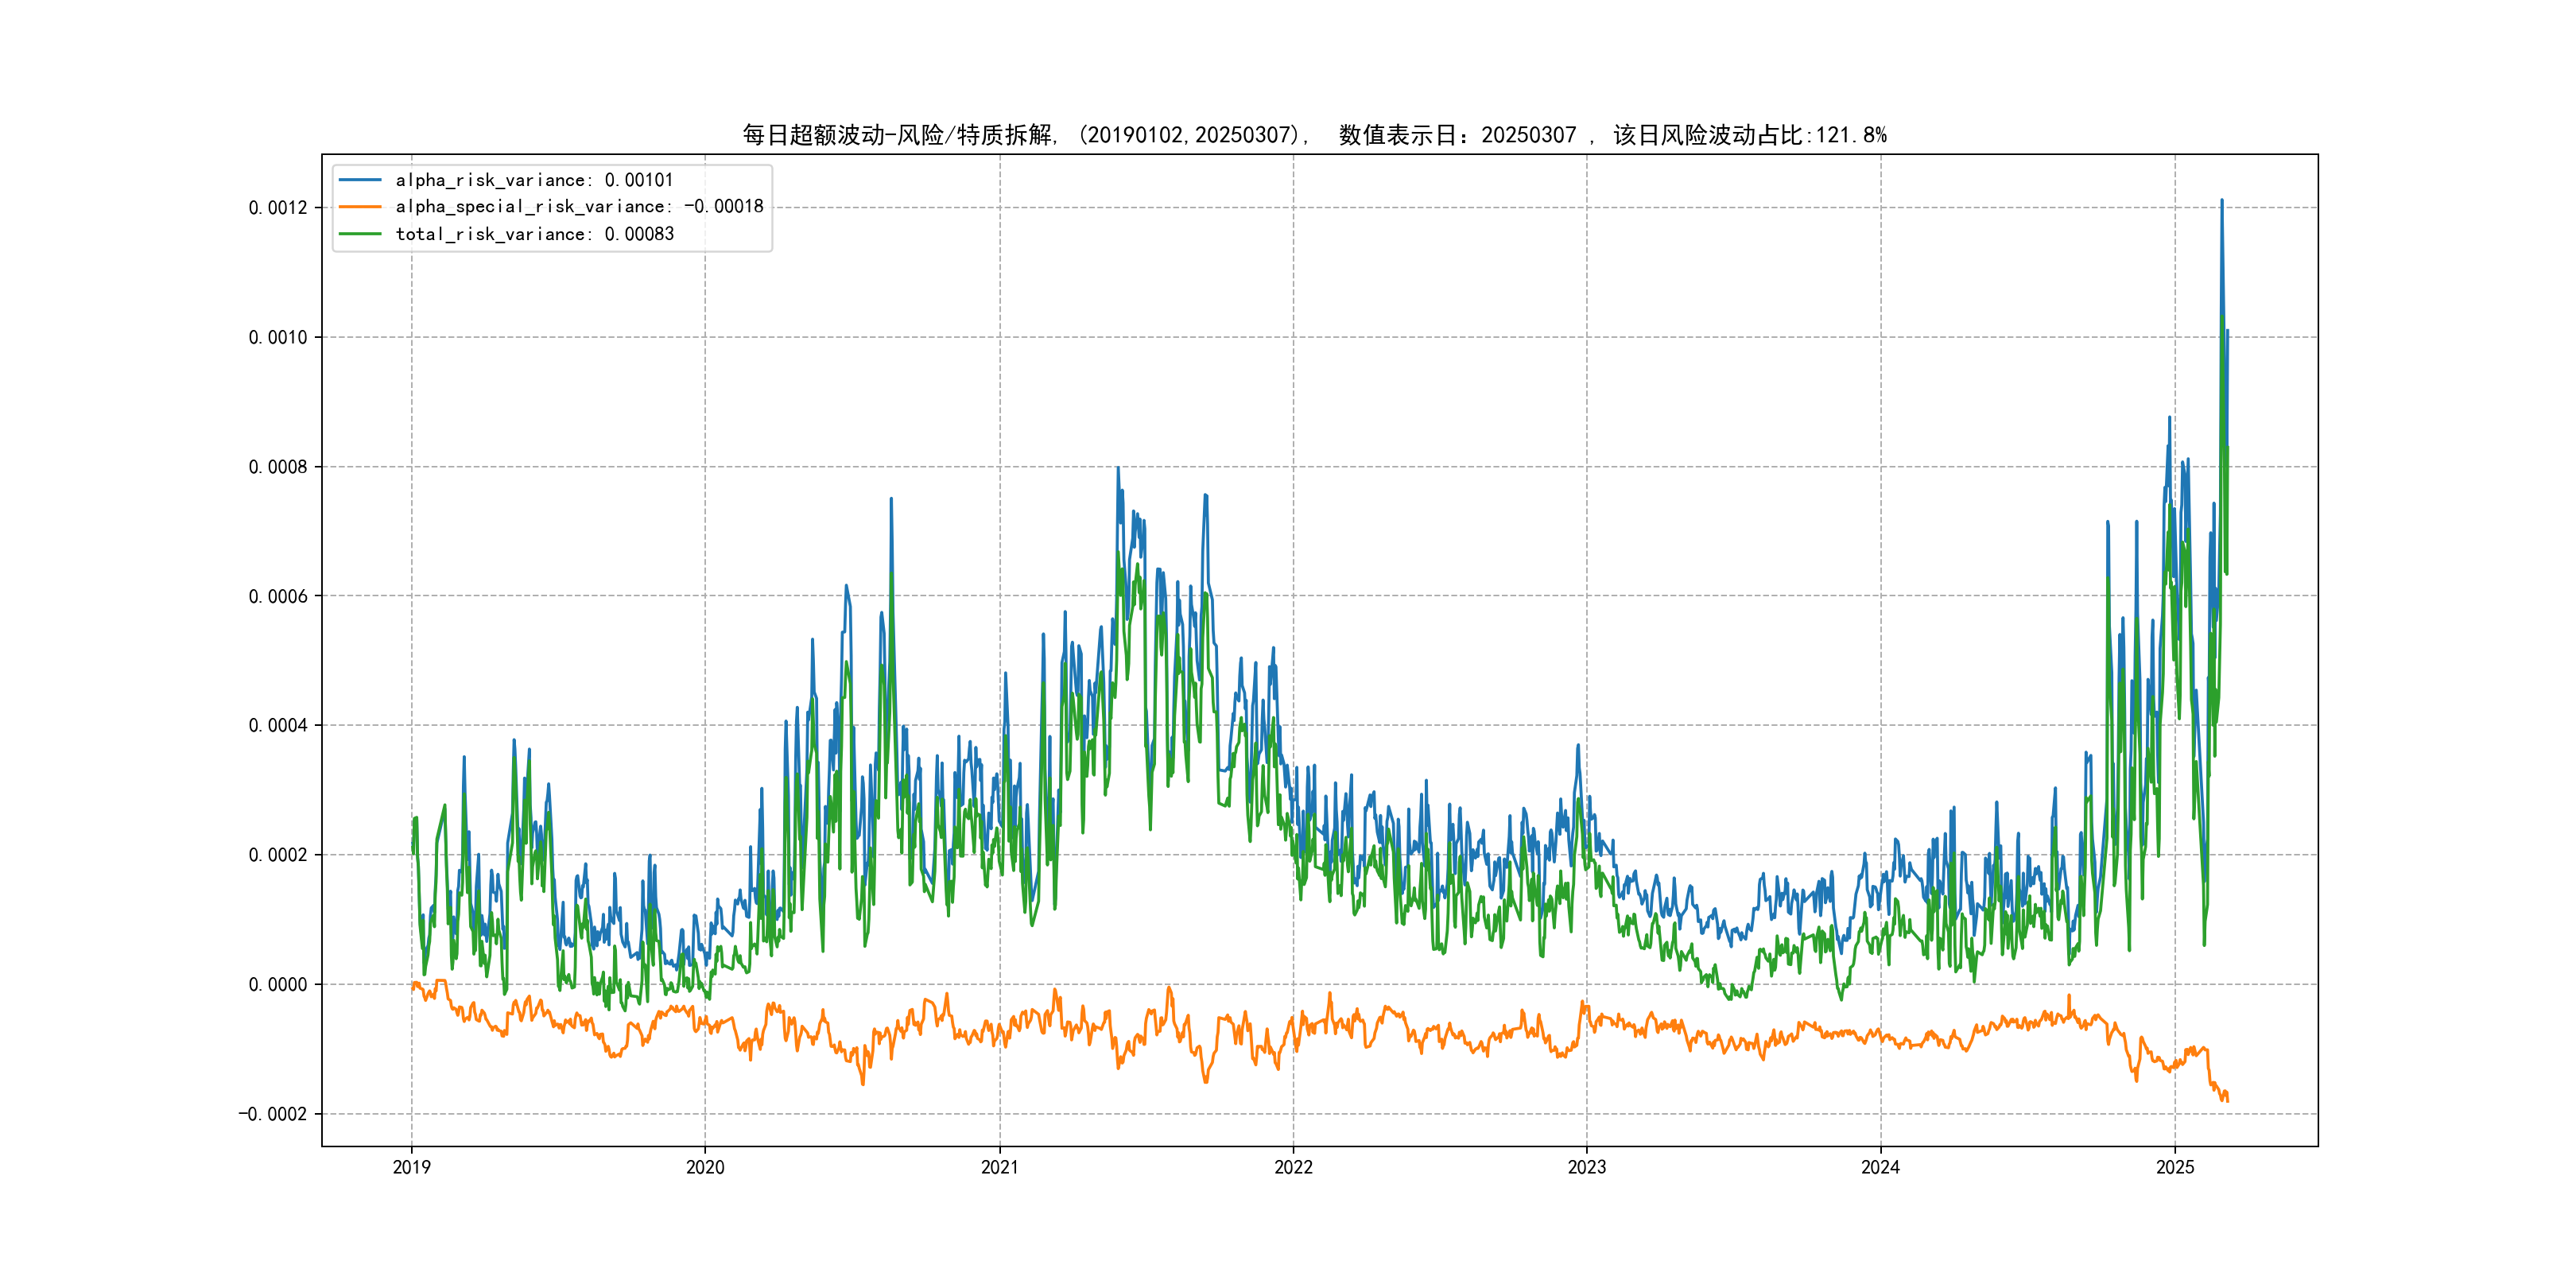Click the orange alpha_special_risk_variance legend line
This screenshot has width=2576, height=1288.
(x=360, y=207)
